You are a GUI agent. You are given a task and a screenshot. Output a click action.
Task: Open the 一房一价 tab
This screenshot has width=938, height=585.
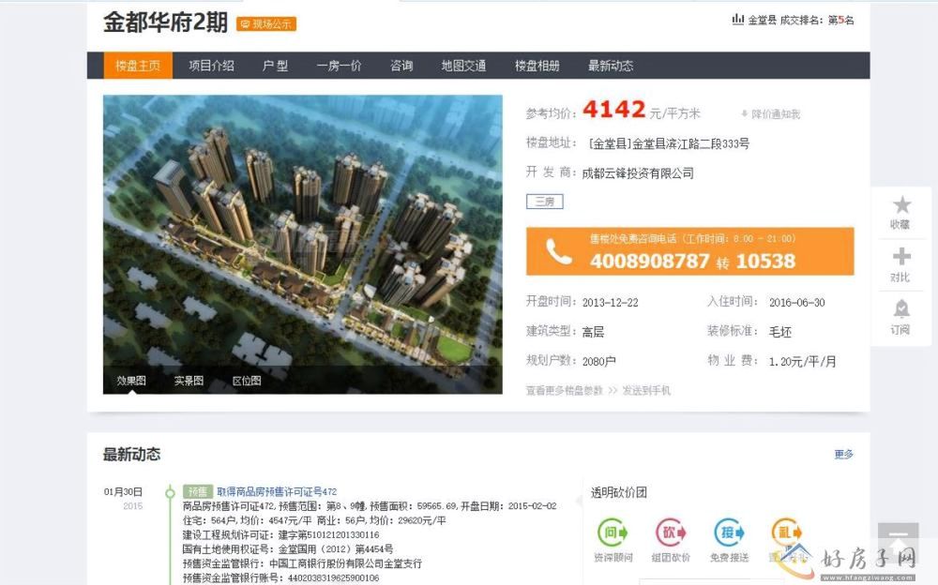(340, 66)
